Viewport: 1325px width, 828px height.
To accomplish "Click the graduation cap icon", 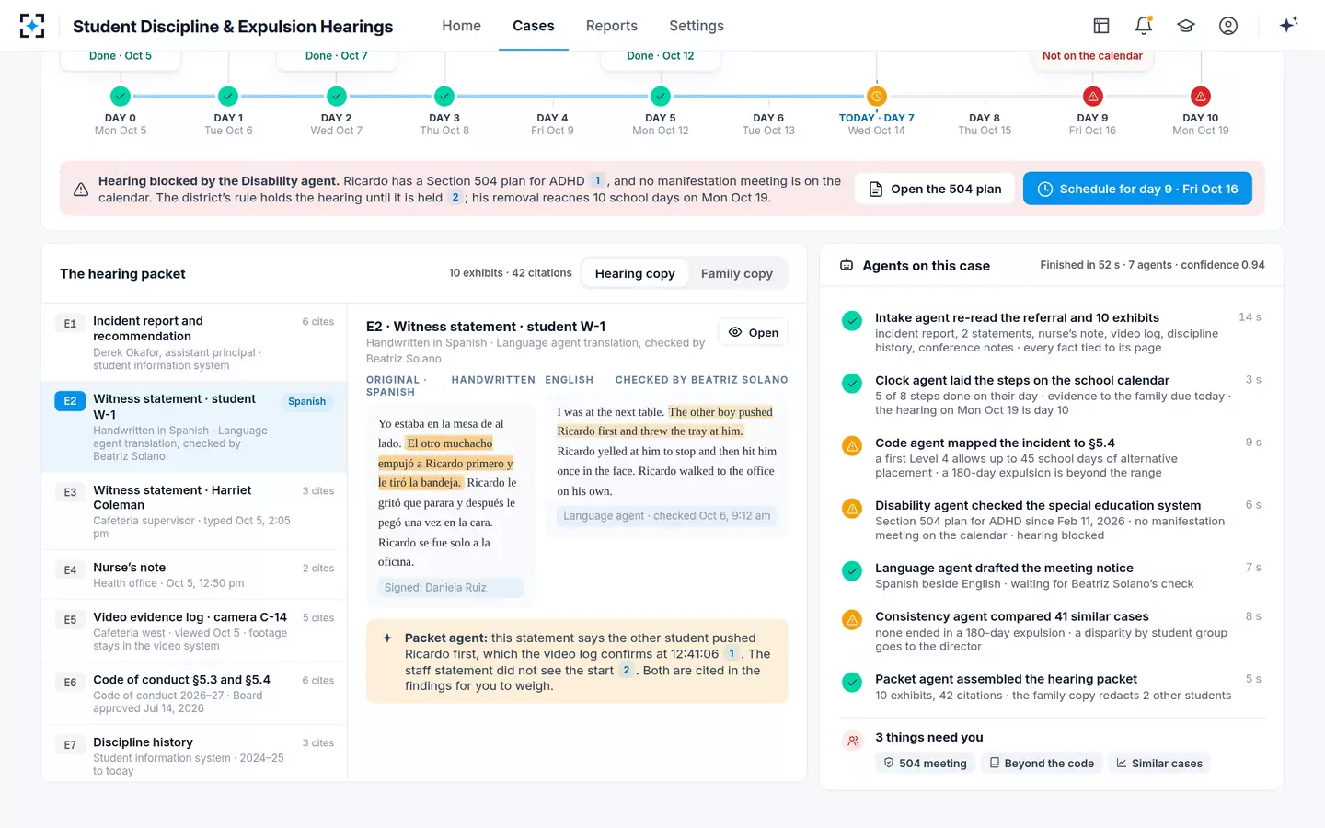I will [1186, 26].
